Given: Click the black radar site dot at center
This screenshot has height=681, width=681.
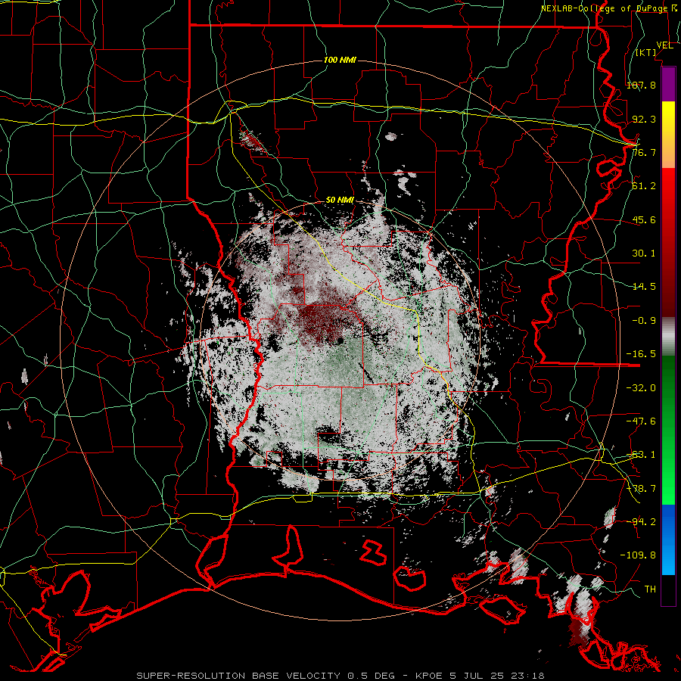Looking at the screenshot, I should [x=340, y=341].
